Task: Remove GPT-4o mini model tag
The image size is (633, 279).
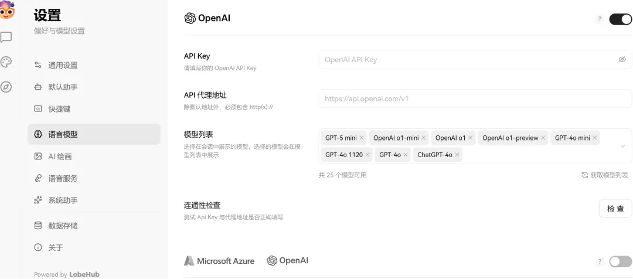Action: (x=595, y=138)
